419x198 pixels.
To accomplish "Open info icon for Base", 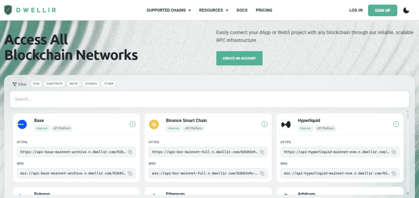I will 133,124.
